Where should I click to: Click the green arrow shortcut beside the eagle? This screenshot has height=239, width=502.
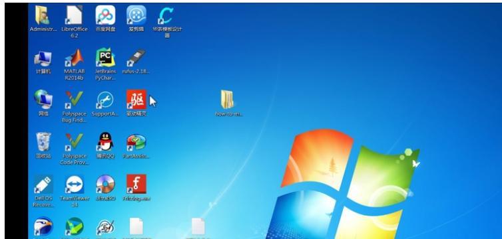pos(75,227)
